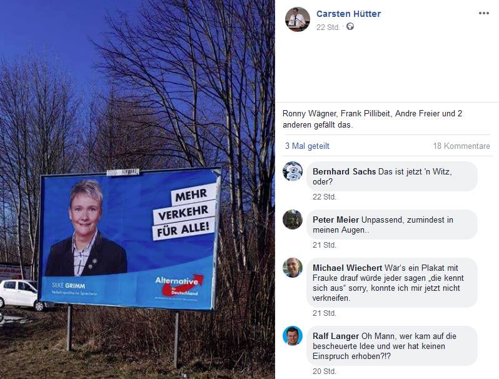
Task: View the 3 Mal geteilt shares
Action: 307,146
